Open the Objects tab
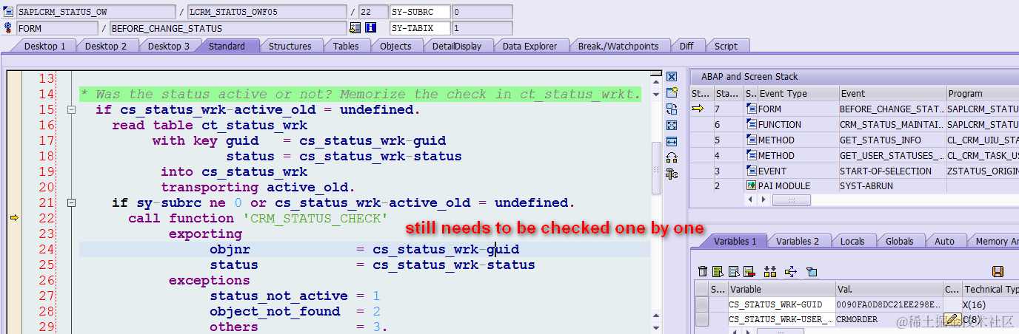 click(x=395, y=46)
